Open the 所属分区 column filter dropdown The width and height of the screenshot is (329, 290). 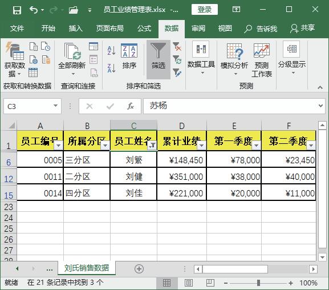point(105,145)
